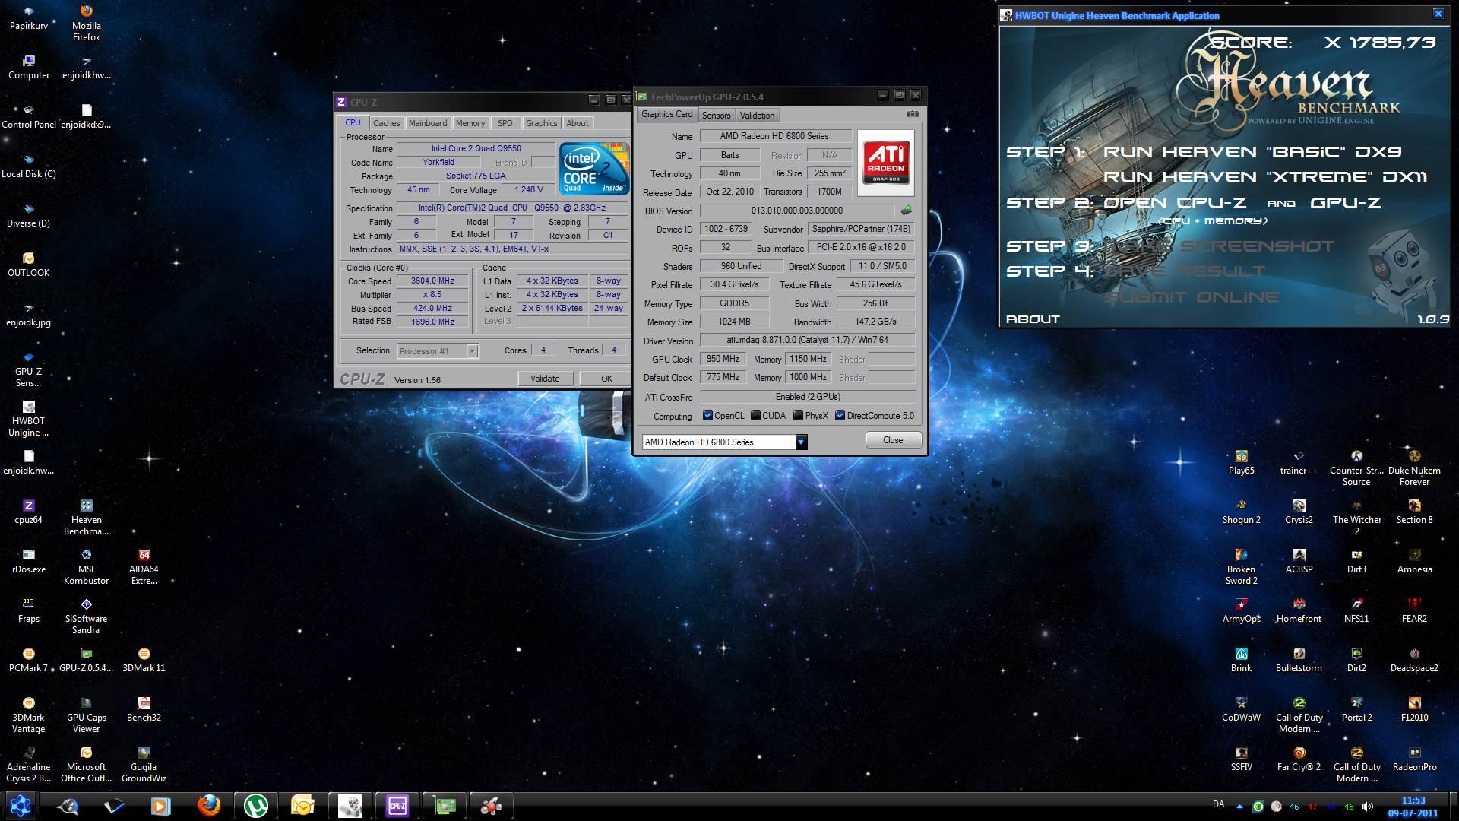Open AIDA64 Extreme desktop icon
Viewport: 1459px width, 821px height.
(144, 566)
